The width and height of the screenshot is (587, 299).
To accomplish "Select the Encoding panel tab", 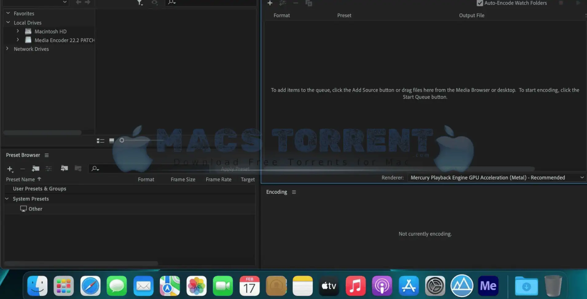I will pyautogui.click(x=276, y=192).
